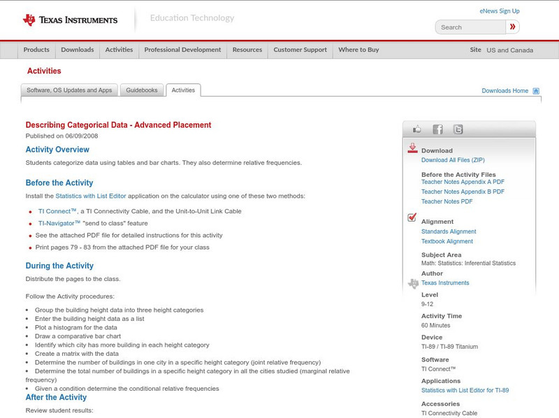This screenshot has height=418, width=559.
Task: Share via the Twitter icon
Action: click(x=458, y=129)
